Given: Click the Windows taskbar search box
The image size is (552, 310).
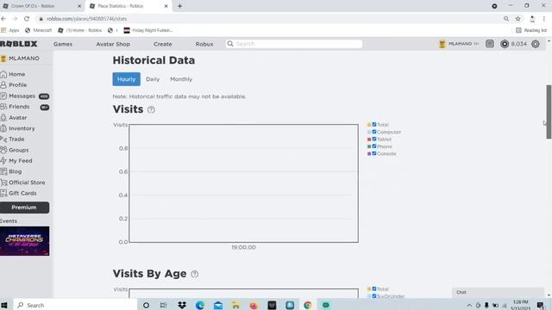Looking at the screenshot, I should click(75, 305).
